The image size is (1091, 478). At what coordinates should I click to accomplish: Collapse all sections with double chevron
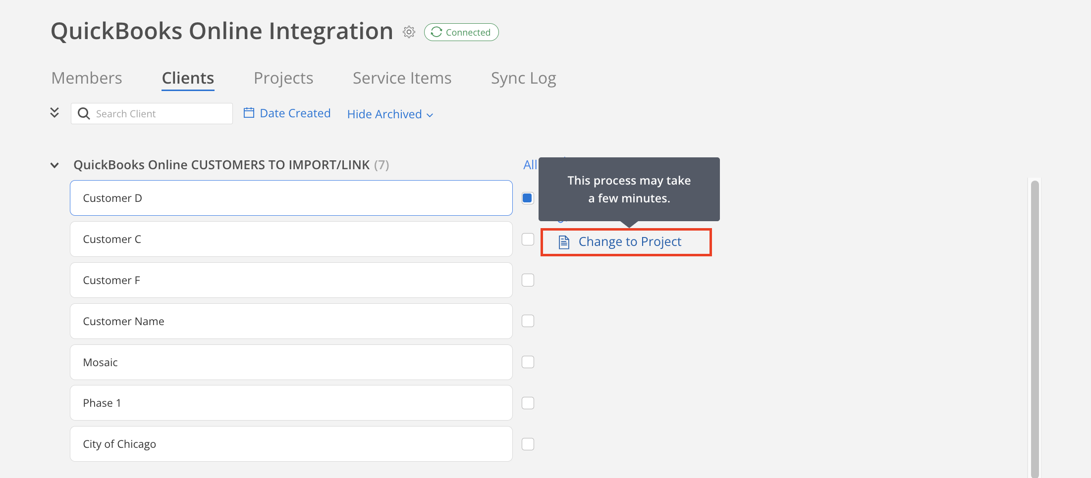(x=55, y=113)
